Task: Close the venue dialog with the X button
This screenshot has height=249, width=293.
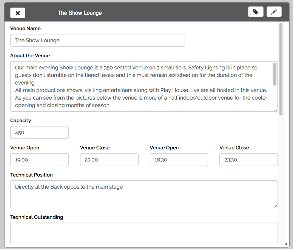Action: [x=18, y=12]
